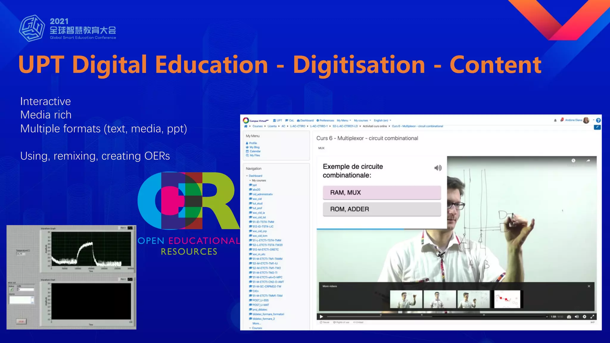Collapse the Dashboard node in Navigation
The height and width of the screenshot is (343, 610).
coord(247,176)
